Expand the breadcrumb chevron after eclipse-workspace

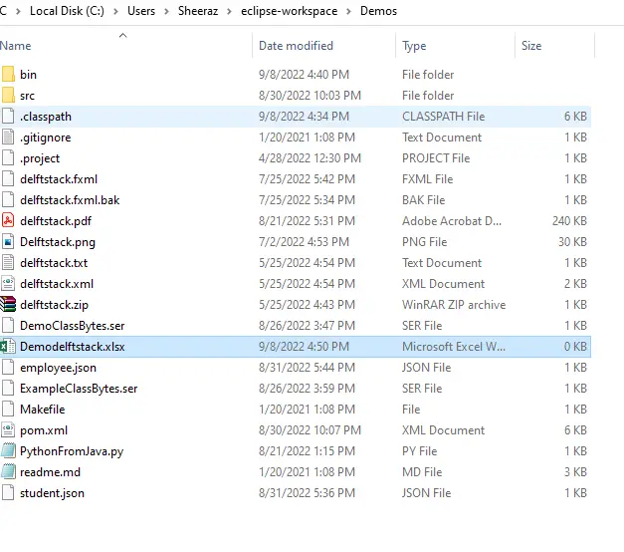pyautogui.click(x=348, y=11)
